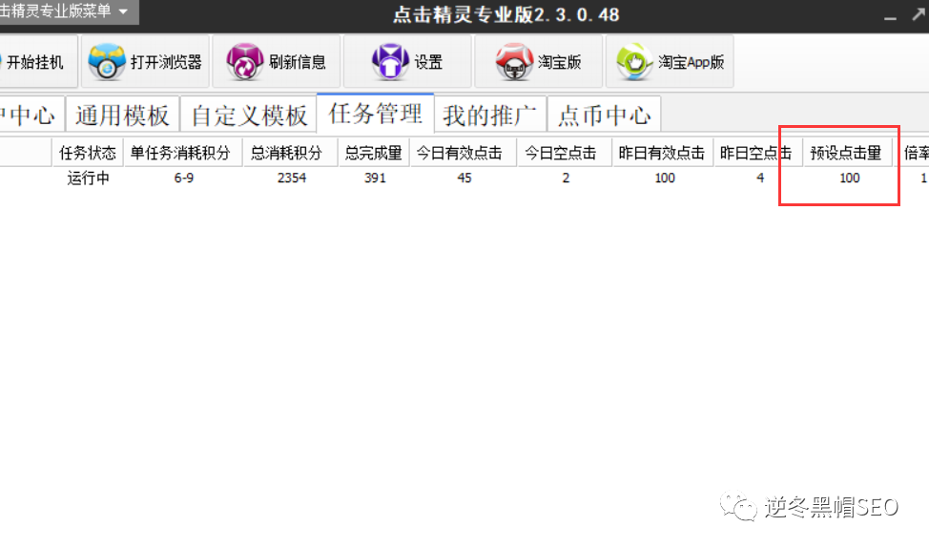Open the 打开浏览器 button label

[166, 62]
